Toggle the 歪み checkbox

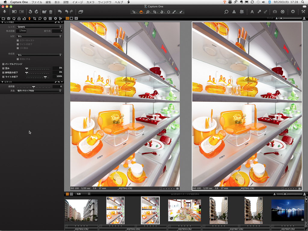[3, 68]
